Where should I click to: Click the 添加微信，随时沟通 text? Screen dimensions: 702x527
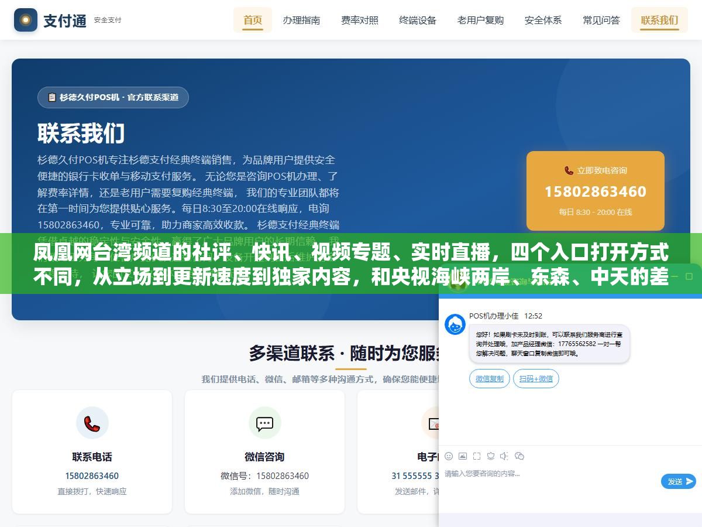[264, 491]
